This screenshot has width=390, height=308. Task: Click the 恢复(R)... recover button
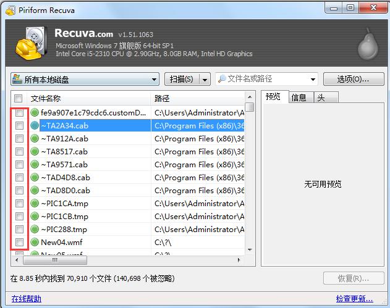point(354,278)
